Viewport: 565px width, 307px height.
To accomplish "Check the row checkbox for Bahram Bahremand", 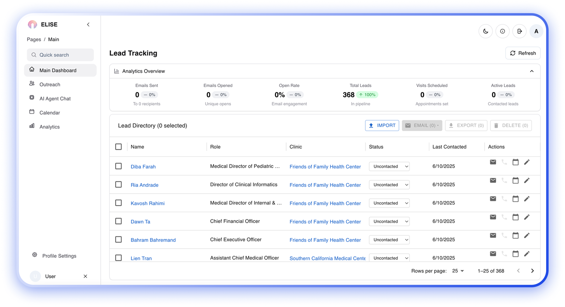I will coord(118,239).
